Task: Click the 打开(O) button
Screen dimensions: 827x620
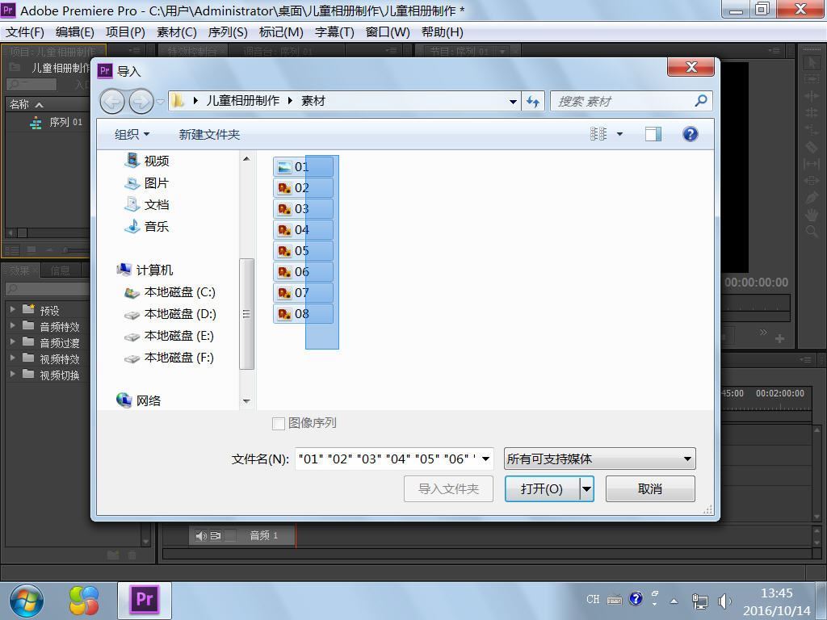Action: coord(542,489)
